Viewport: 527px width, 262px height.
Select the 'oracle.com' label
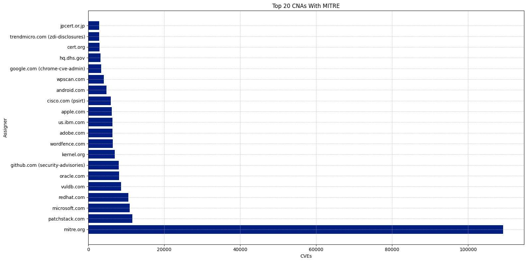(x=72, y=176)
